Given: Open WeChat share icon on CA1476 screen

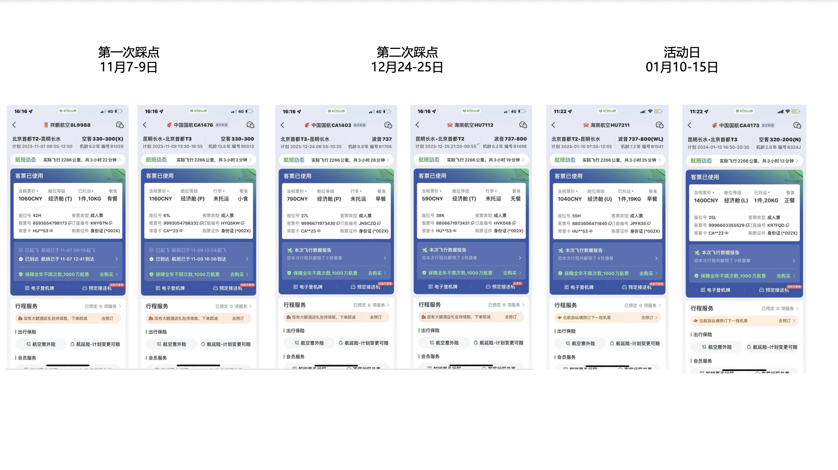Looking at the screenshot, I should pyautogui.click(x=250, y=125).
